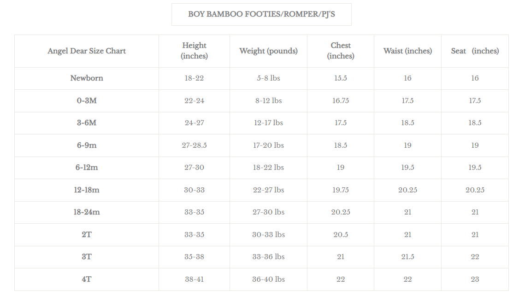
Task: Click the Height (inches) column header
Action: pos(195,51)
